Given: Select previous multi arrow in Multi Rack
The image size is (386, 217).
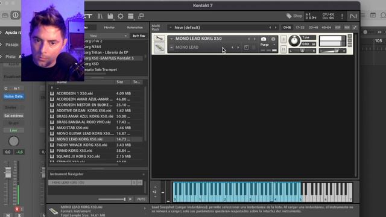Looking at the screenshot, I should (270, 28).
